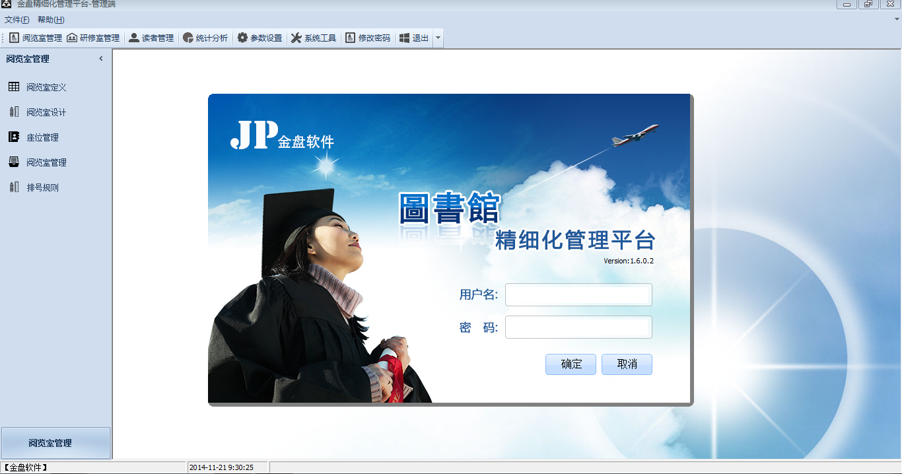Open 系统工具 wrench icon

(296, 38)
